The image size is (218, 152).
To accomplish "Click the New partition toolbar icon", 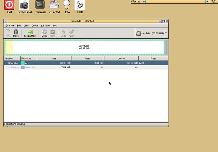I will 8,32.
